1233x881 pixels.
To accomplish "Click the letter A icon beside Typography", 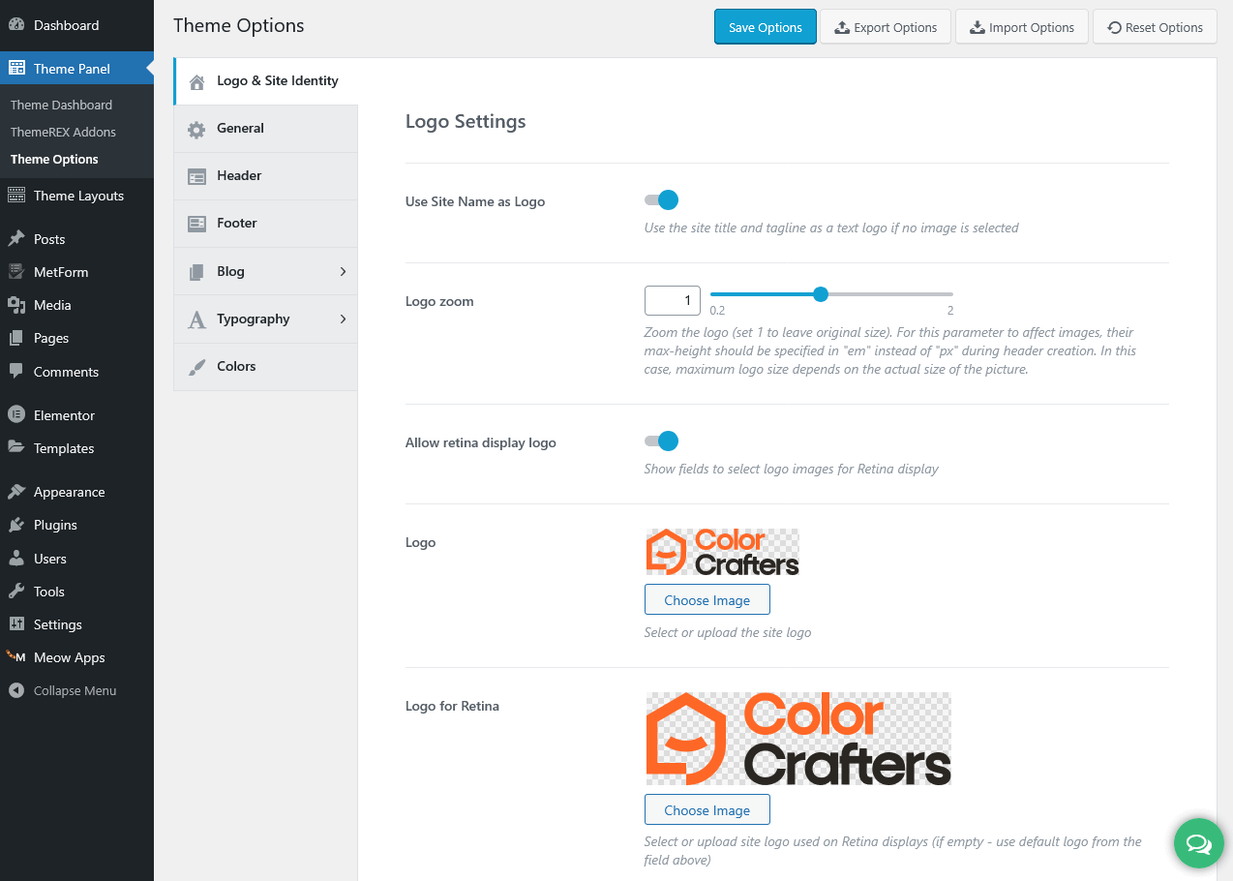I will (196, 319).
